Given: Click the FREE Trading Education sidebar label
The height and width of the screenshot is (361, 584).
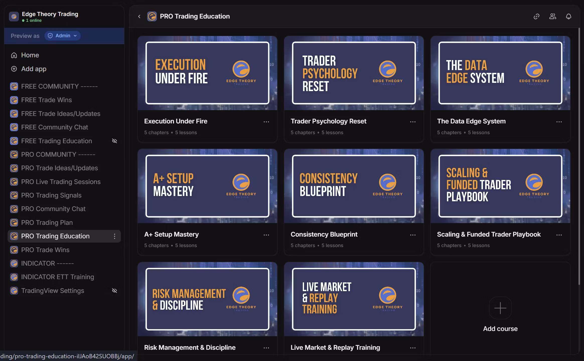Looking at the screenshot, I should 56,141.
